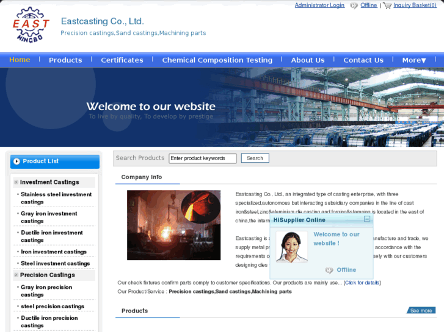This screenshot has height=332, width=444.
Task: Click the Precision Castings heading
Action: coord(48,275)
